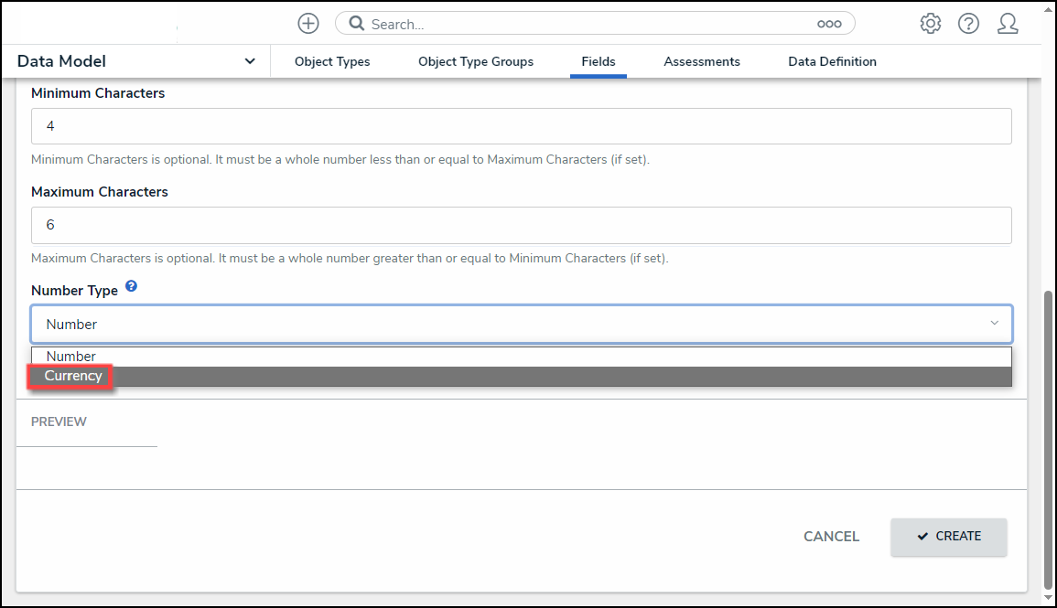Image resolution: width=1057 pixels, height=608 pixels.
Task: Open the settings gear icon
Action: click(931, 24)
